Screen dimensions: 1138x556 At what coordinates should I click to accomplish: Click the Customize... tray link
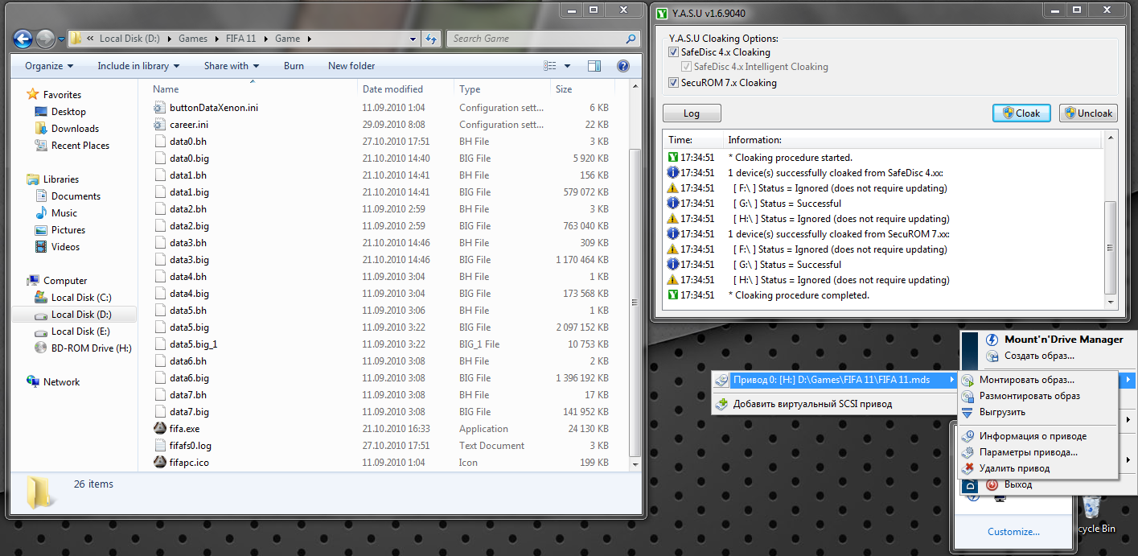tap(1013, 532)
